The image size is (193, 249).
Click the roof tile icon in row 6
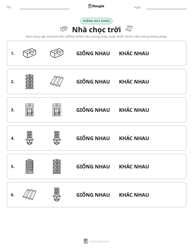(29, 195)
